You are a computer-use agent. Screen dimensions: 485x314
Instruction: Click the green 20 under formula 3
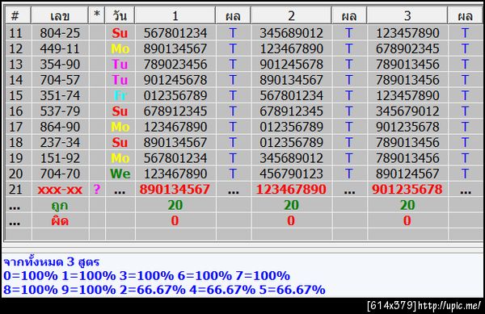[407, 205]
